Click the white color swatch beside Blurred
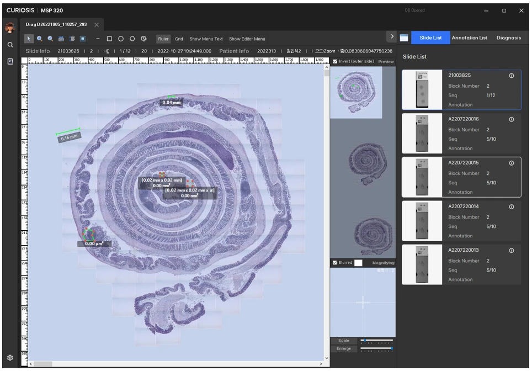 click(x=358, y=263)
